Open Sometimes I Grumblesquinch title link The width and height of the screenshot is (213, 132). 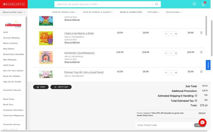coord(80,53)
